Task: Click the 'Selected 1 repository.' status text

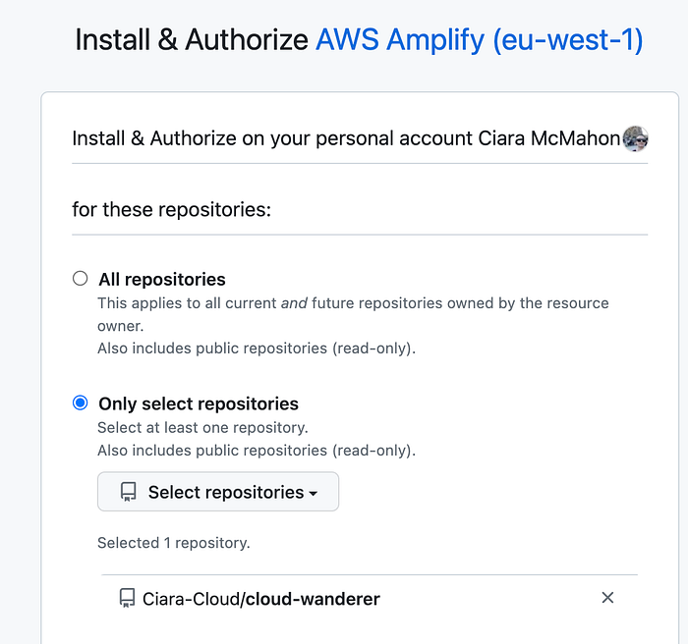Action: pos(174,543)
